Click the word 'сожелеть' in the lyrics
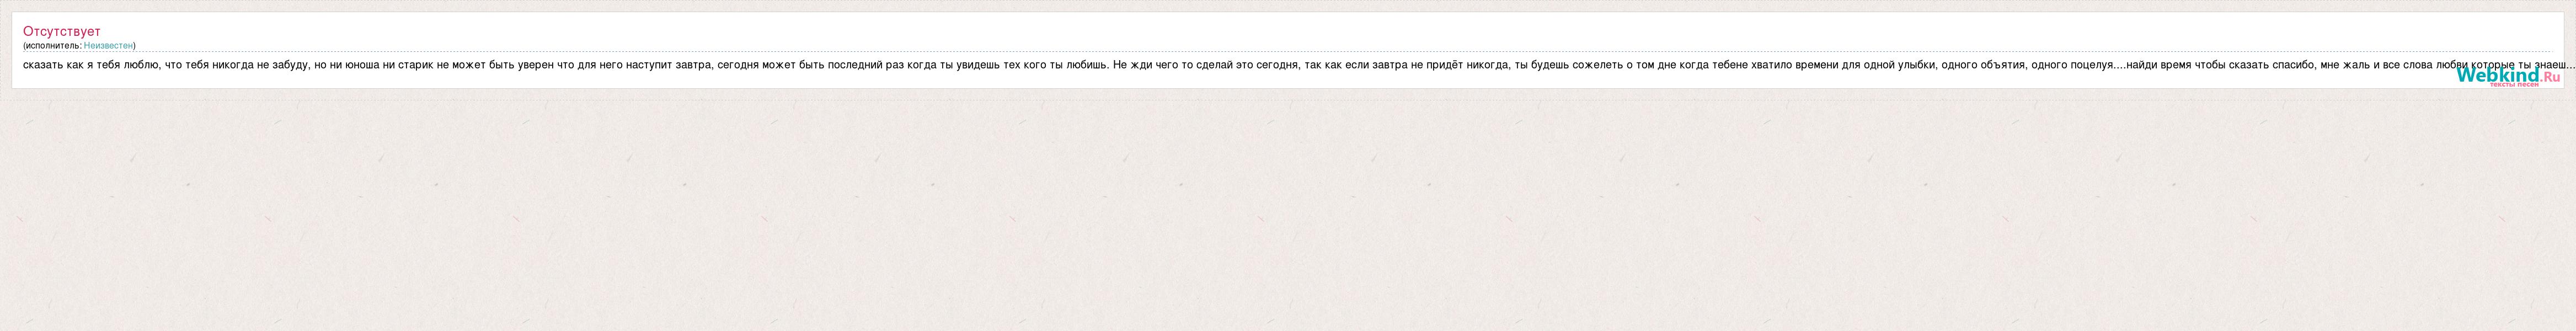Viewport: 2576px width, 331px height. [1597, 65]
